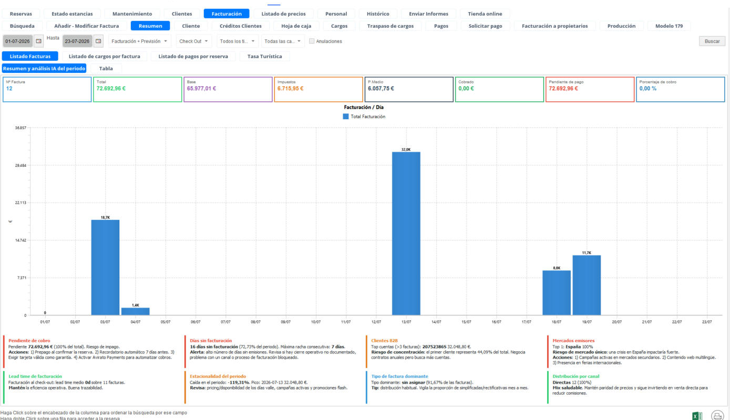Open the Tienda online tab
The image size is (730, 420).
pyautogui.click(x=485, y=14)
